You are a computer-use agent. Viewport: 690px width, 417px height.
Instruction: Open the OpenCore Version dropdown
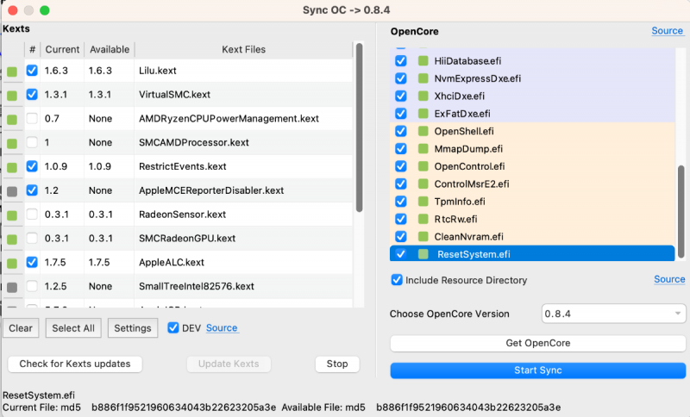(x=614, y=314)
